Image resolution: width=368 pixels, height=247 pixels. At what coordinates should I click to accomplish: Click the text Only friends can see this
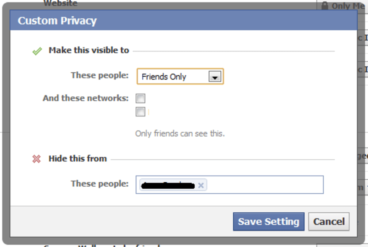click(180, 134)
